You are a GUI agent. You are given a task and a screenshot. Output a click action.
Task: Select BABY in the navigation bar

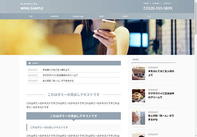click(x=101, y=16)
